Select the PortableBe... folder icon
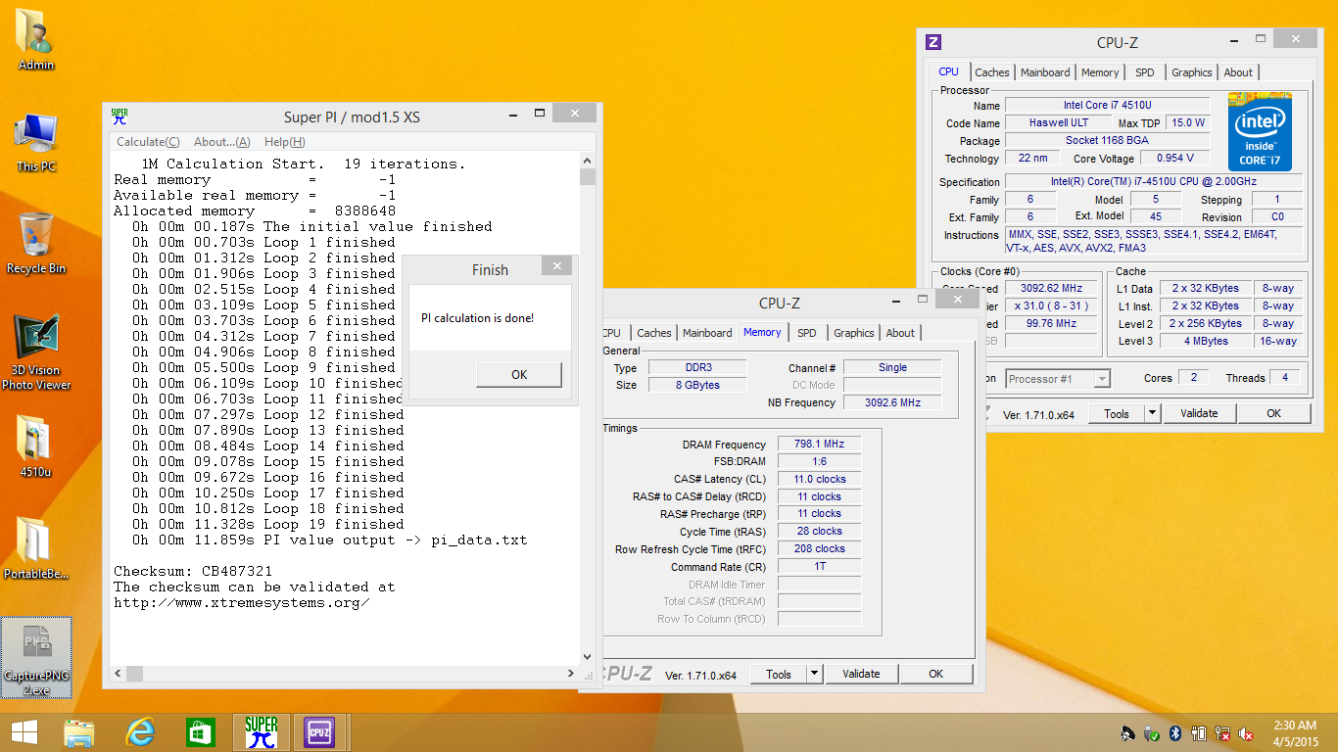Screen dimensions: 1338x752 coord(36,548)
